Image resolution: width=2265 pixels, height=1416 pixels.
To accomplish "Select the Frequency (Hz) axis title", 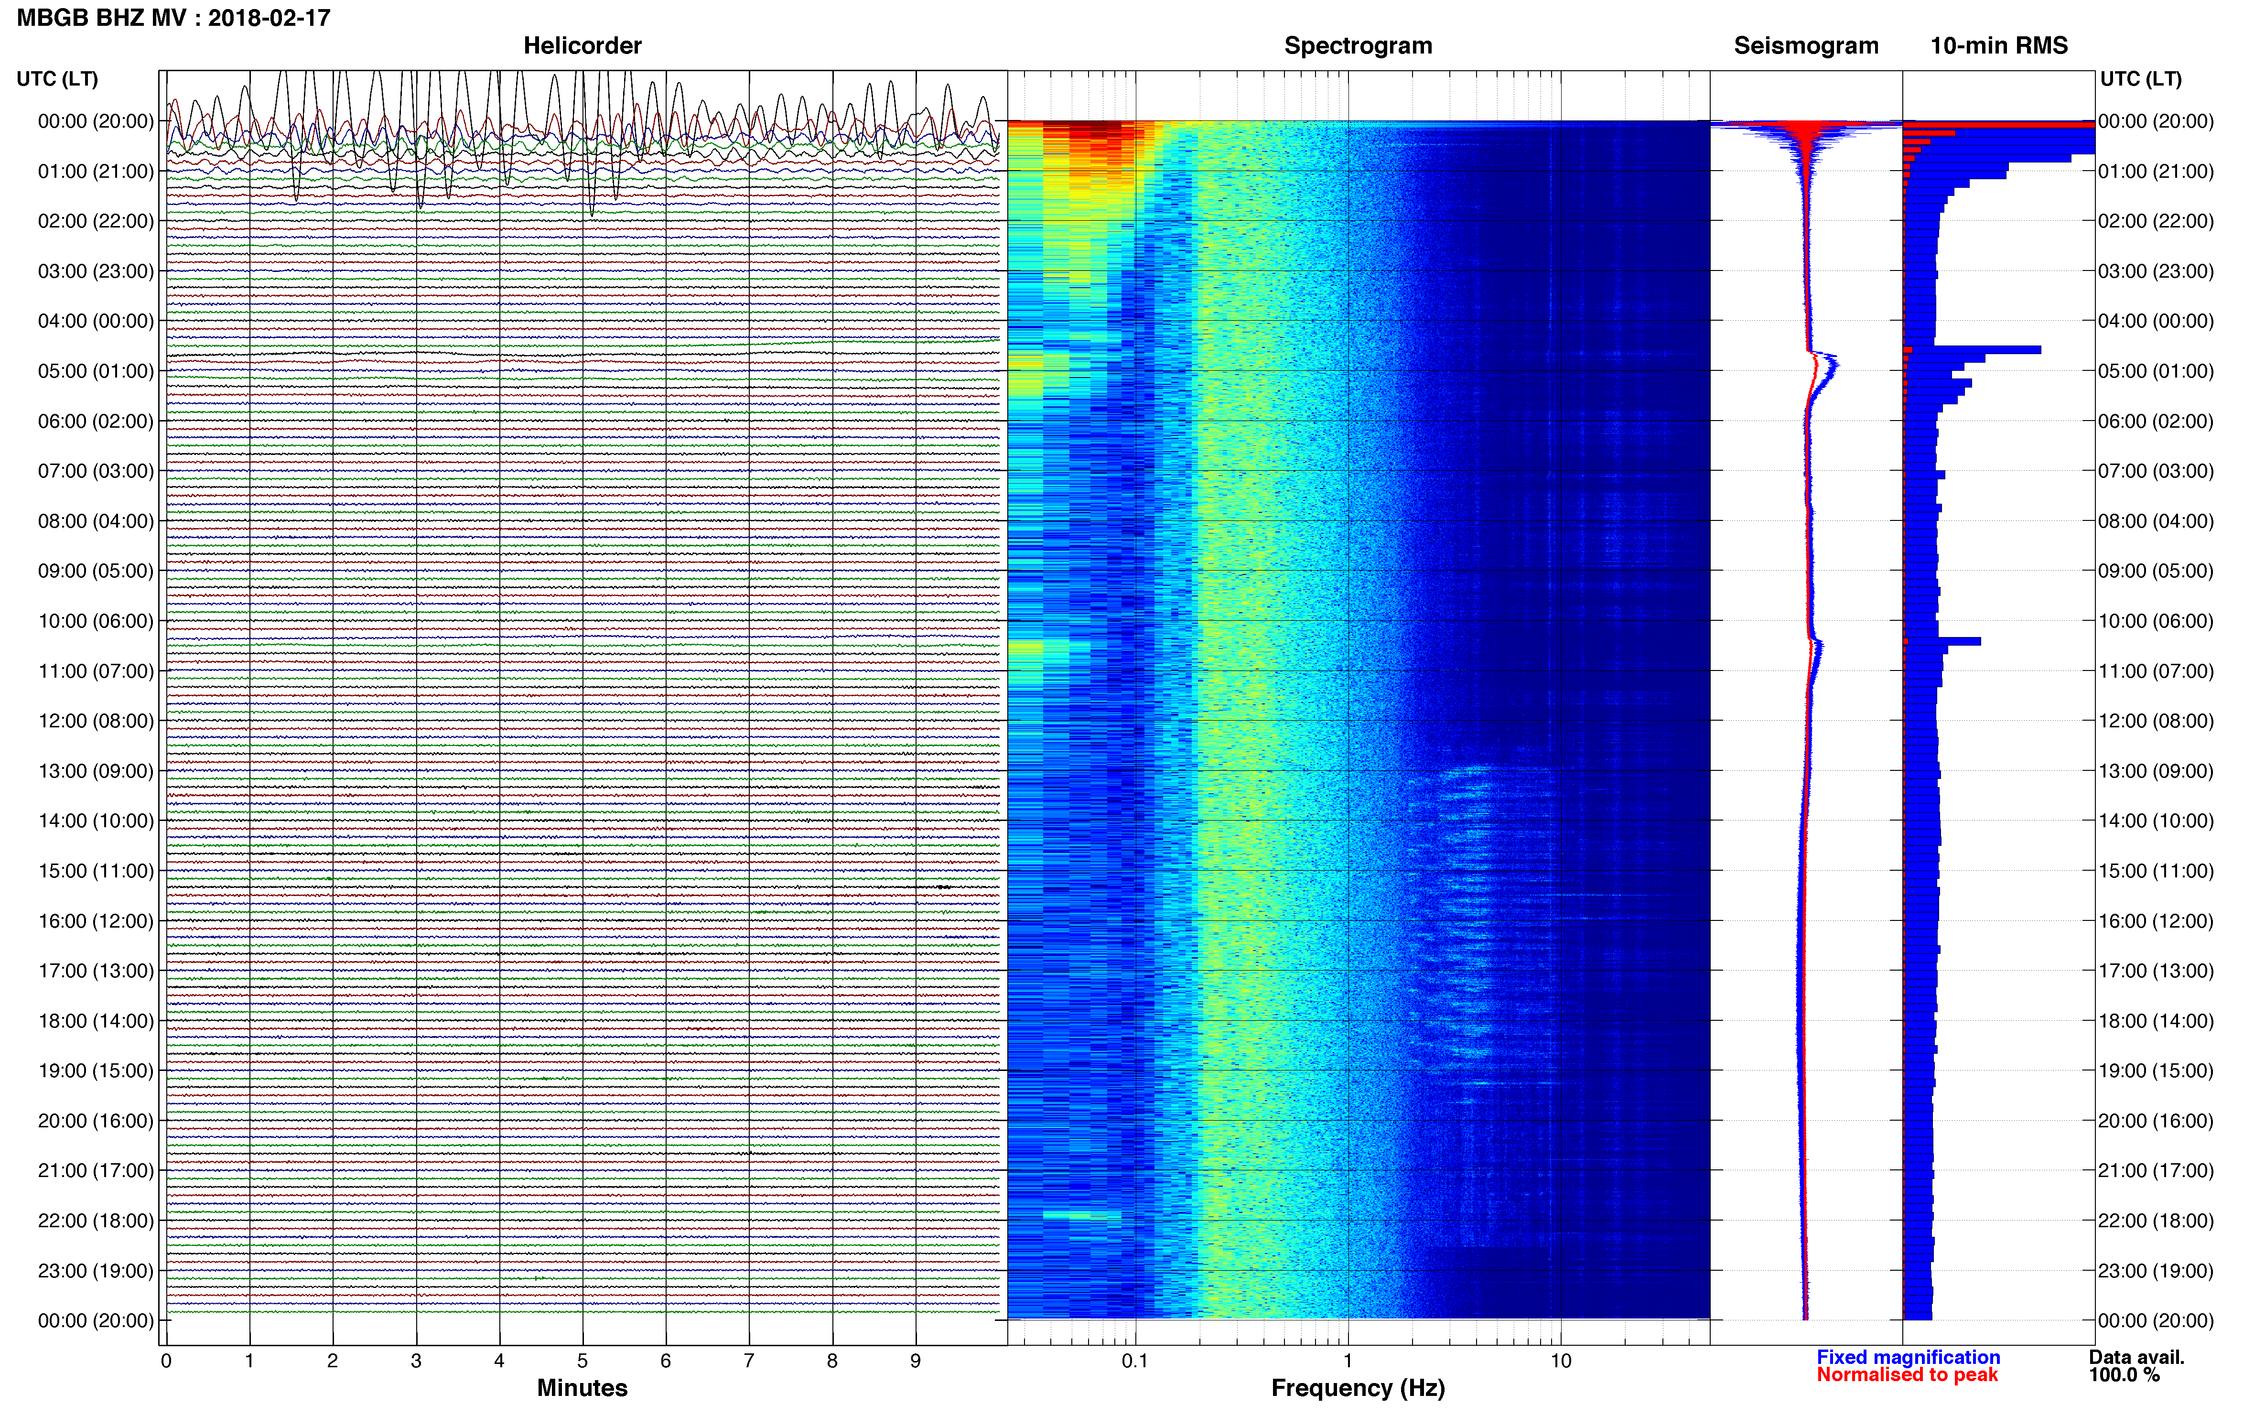I will pos(1358,1388).
